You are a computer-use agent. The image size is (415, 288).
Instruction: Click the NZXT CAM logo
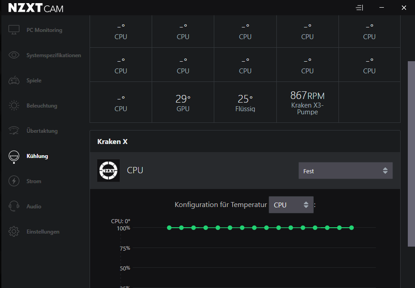(x=36, y=8)
